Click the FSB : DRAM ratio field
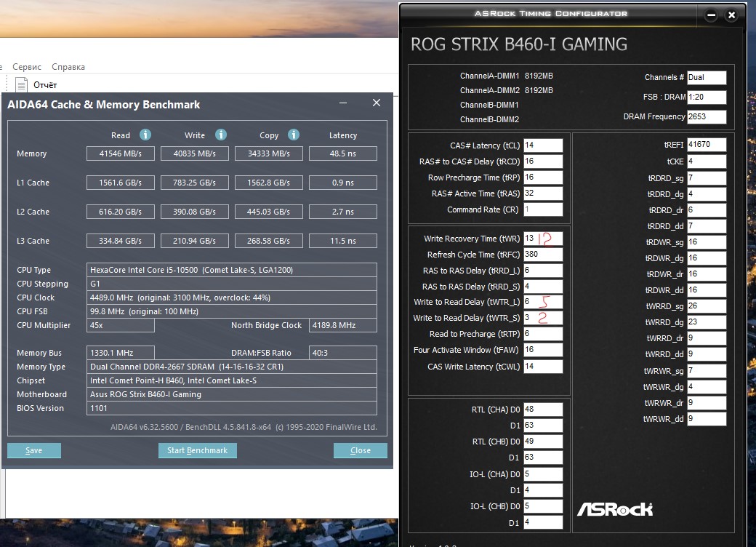 (x=707, y=97)
